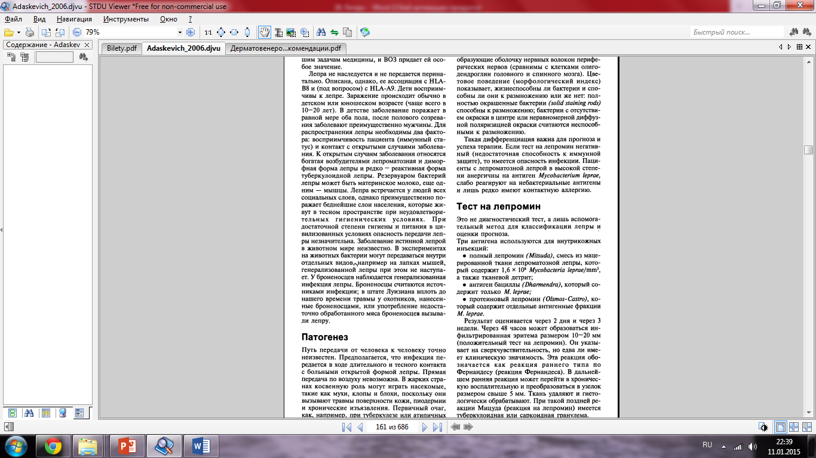Switch sidebar to contents panel
This screenshot has width=816, height=458.
pyautogui.click(x=79, y=413)
